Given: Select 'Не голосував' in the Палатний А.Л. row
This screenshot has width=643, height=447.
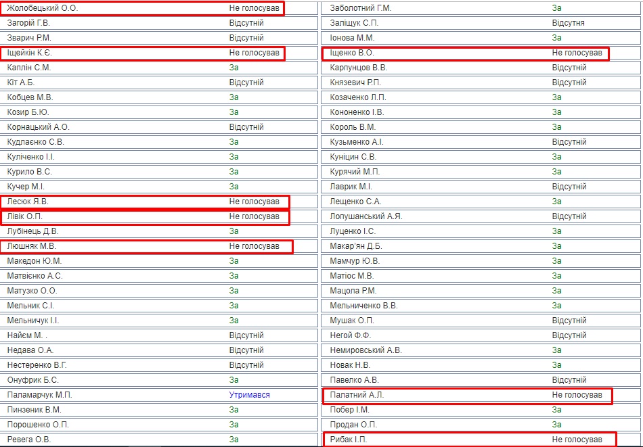Looking at the screenshot, I should 577,395.
